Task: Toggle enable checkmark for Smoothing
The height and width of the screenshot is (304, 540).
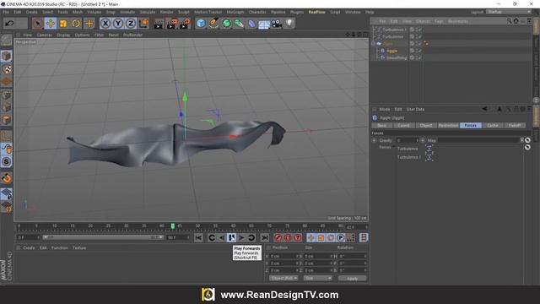Action: coord(420,58)
